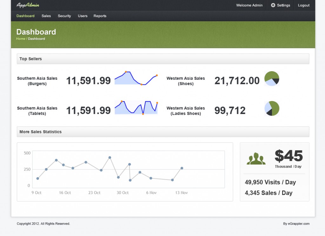Click the last data point on line chart
The height and width of the screenshot is (236, 325).
click(182, 168)
